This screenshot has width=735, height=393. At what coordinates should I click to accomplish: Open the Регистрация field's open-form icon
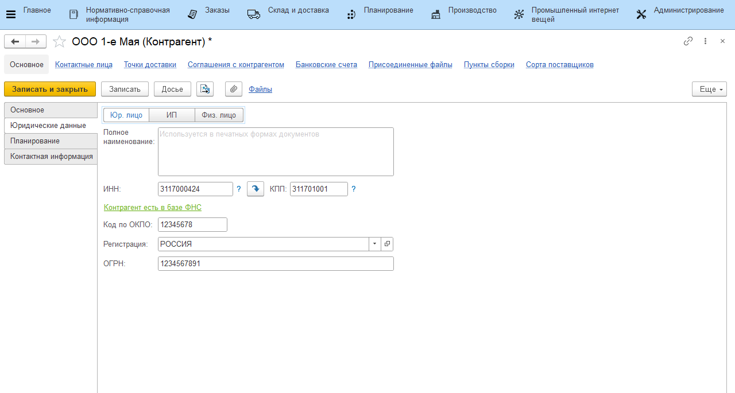[387, 244]
